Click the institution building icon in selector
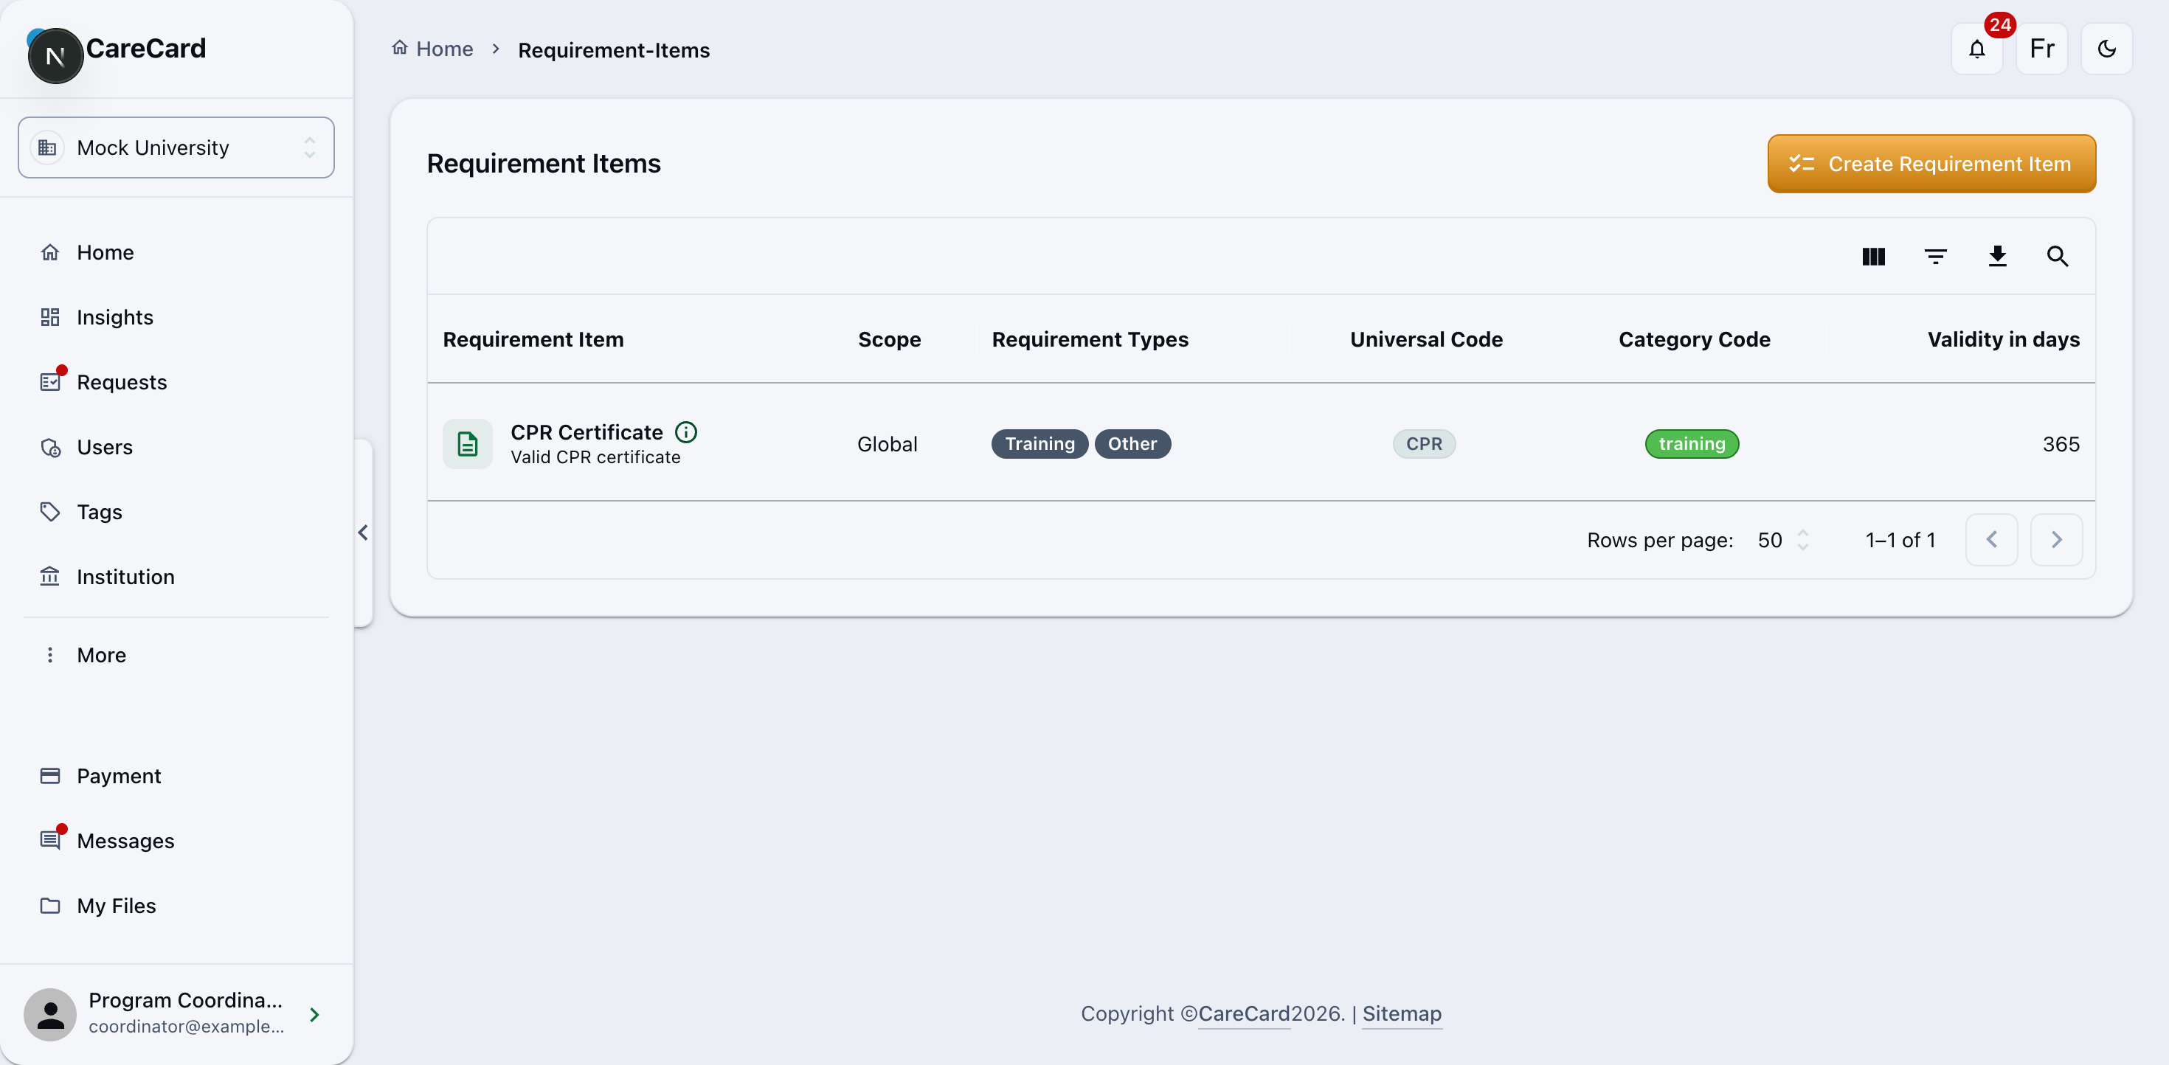The image size is (2169, 1065). (x=47, y=148)
